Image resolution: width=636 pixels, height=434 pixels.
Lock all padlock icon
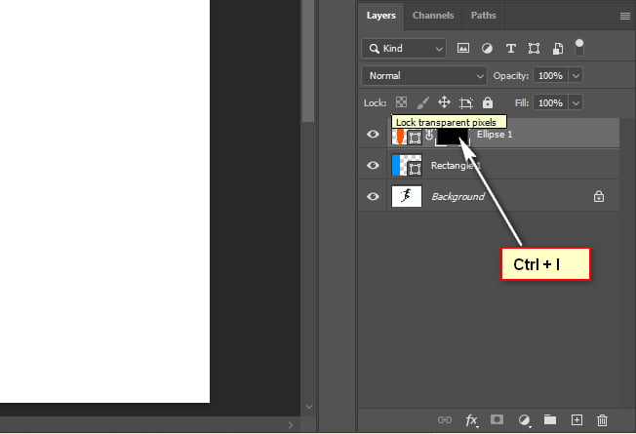(488, 102)
